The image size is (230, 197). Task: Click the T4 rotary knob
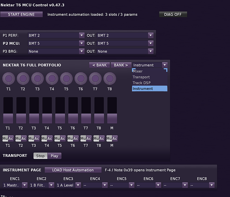[52, 78]
